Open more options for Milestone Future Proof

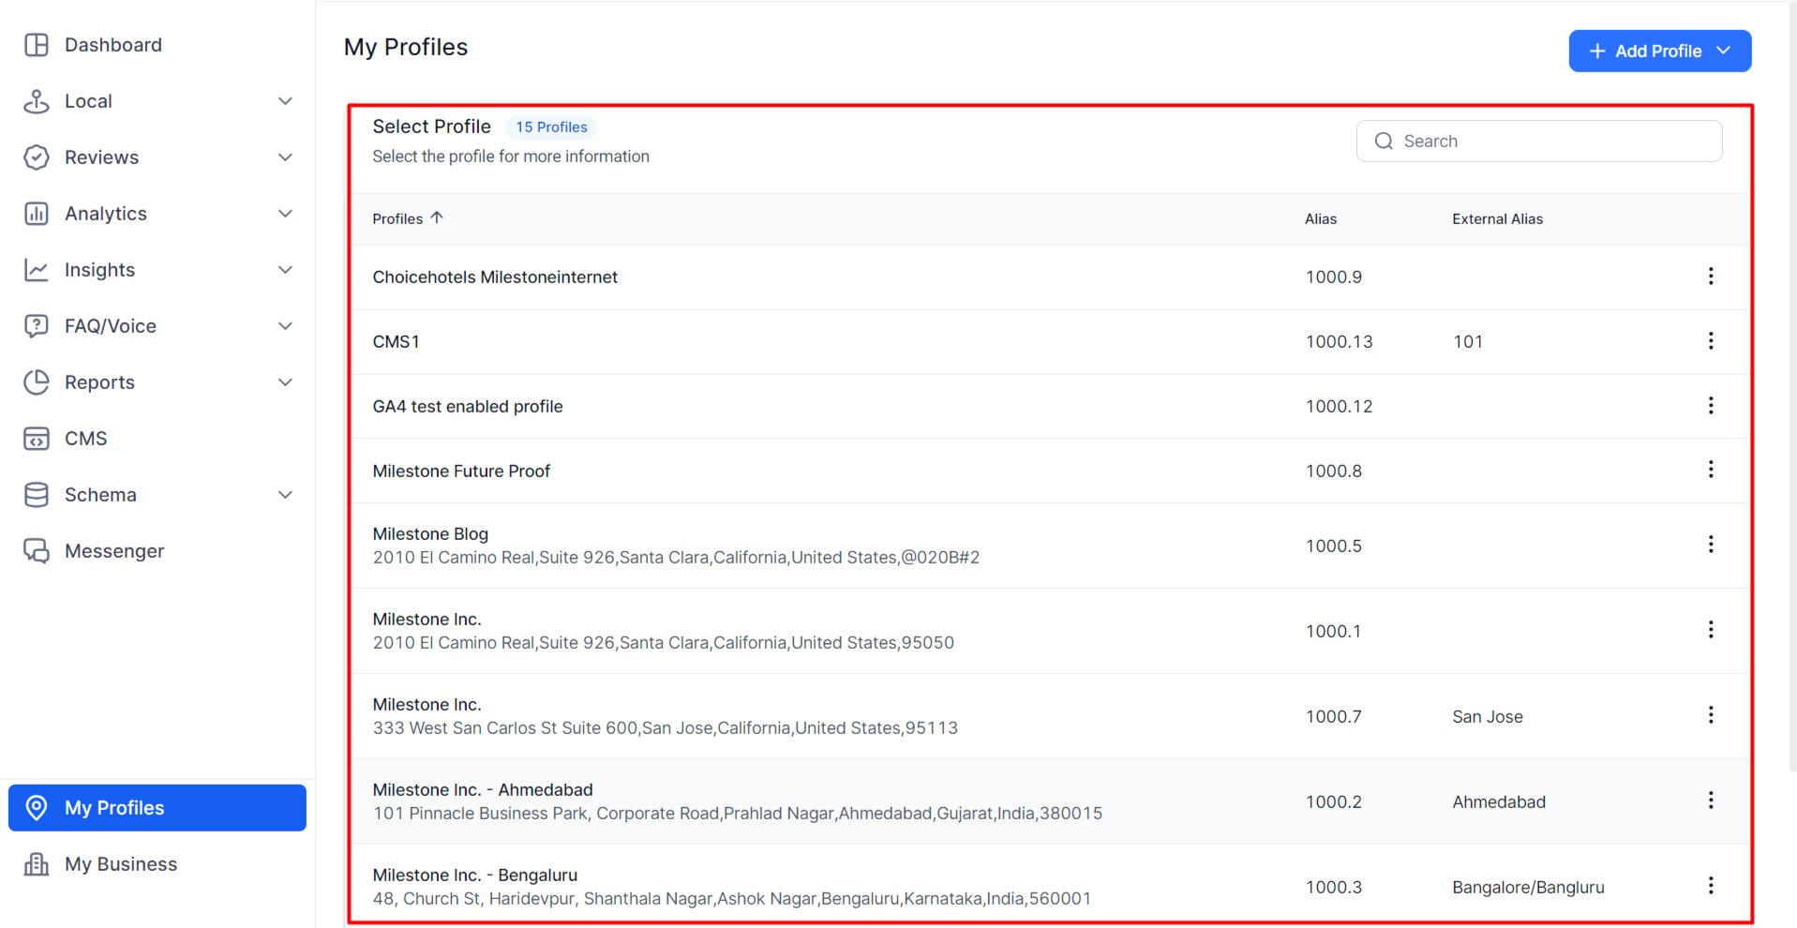point(1711,470)
